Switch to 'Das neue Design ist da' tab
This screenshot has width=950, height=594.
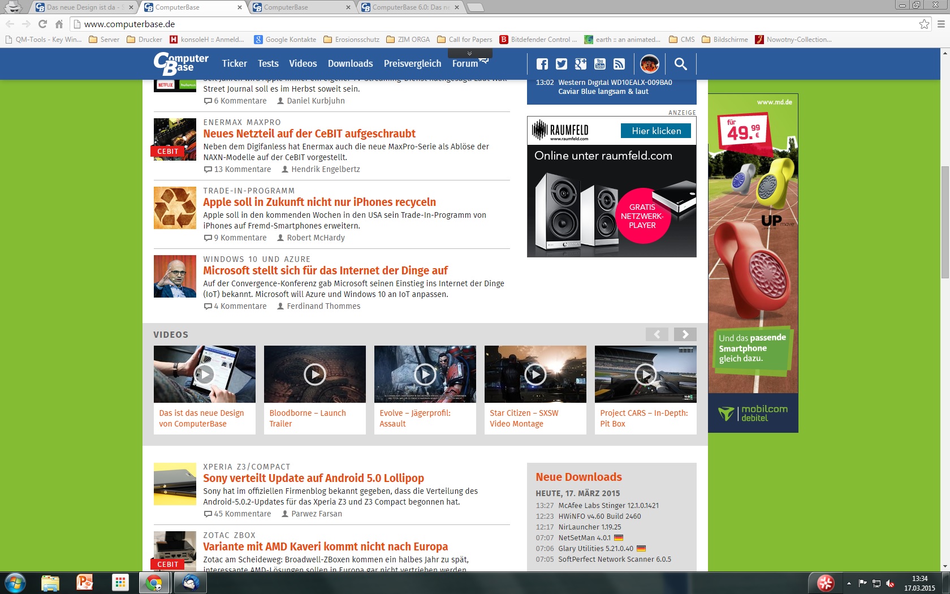coord(83,7)
